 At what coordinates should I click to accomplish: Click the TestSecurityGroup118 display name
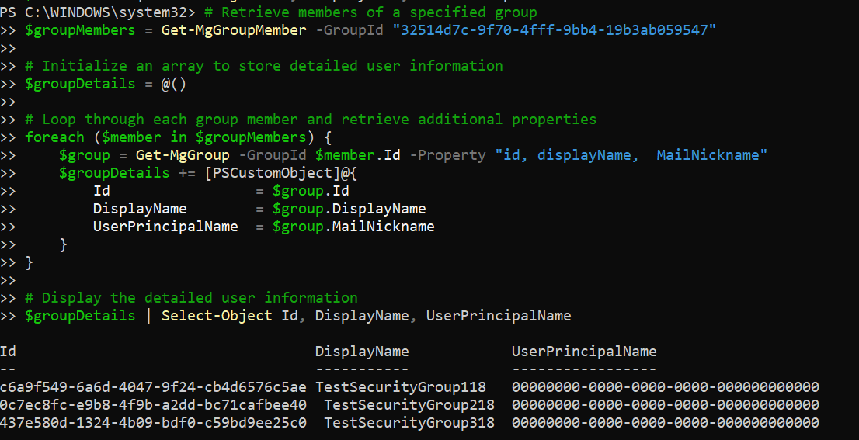tap(400, 387)
